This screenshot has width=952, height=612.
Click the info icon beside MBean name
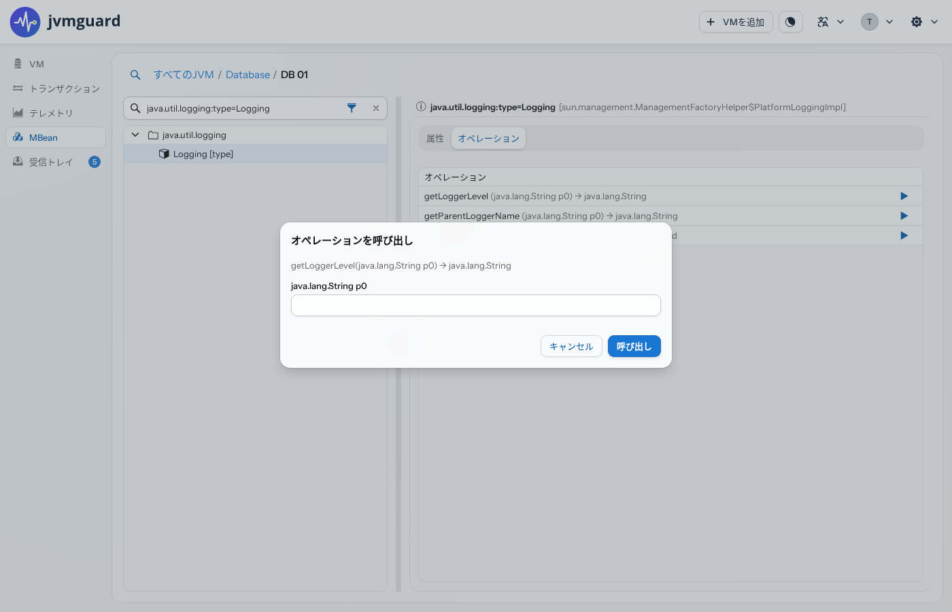coord(421,107)
